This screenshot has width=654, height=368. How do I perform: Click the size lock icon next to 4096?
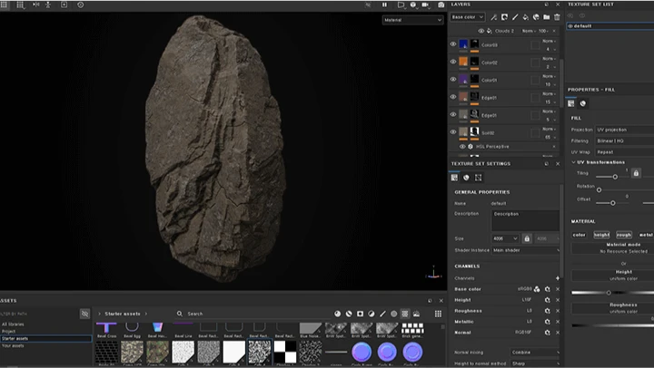527,238
